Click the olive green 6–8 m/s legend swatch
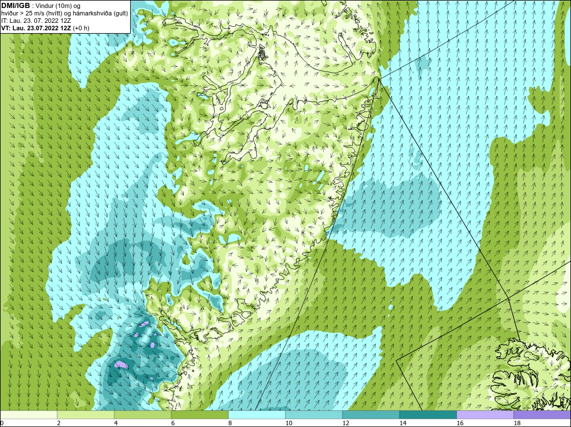 [200, 415]
